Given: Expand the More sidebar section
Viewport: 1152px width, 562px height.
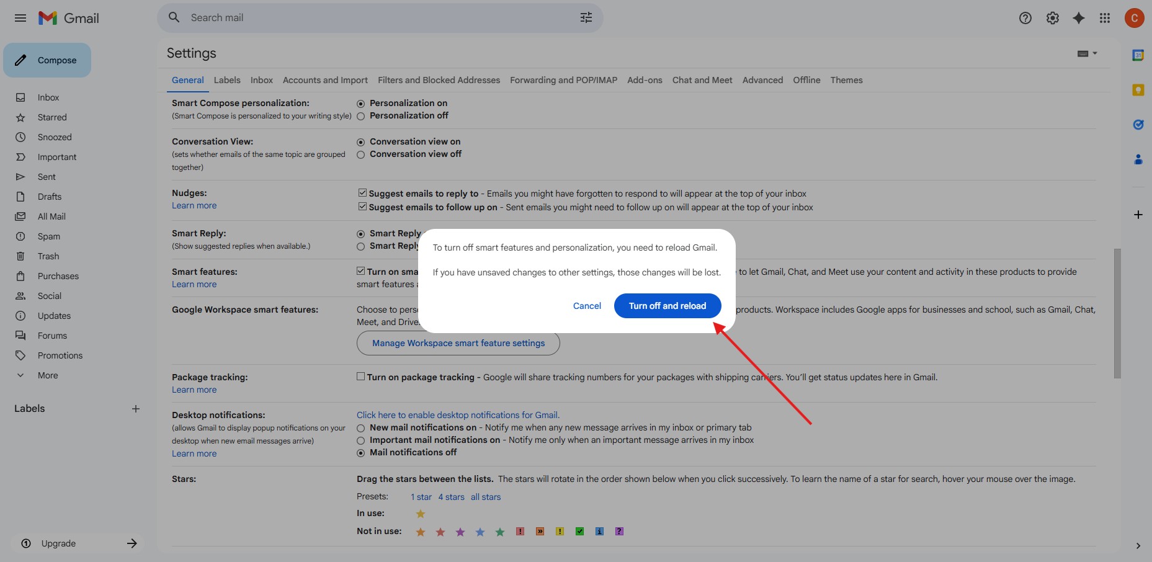Looking at the screenshot, I should pos(48,375).
